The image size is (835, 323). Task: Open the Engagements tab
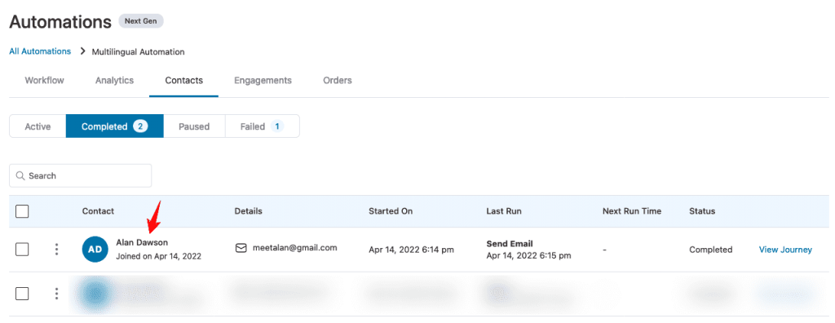click(x=263, y=81)
